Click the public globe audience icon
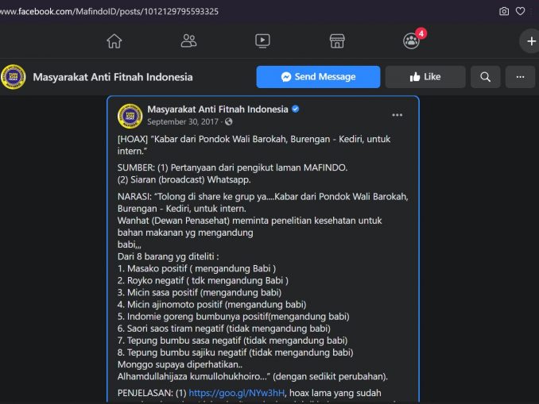Viewport: 539px width, 404px height. tap(229, 122)
